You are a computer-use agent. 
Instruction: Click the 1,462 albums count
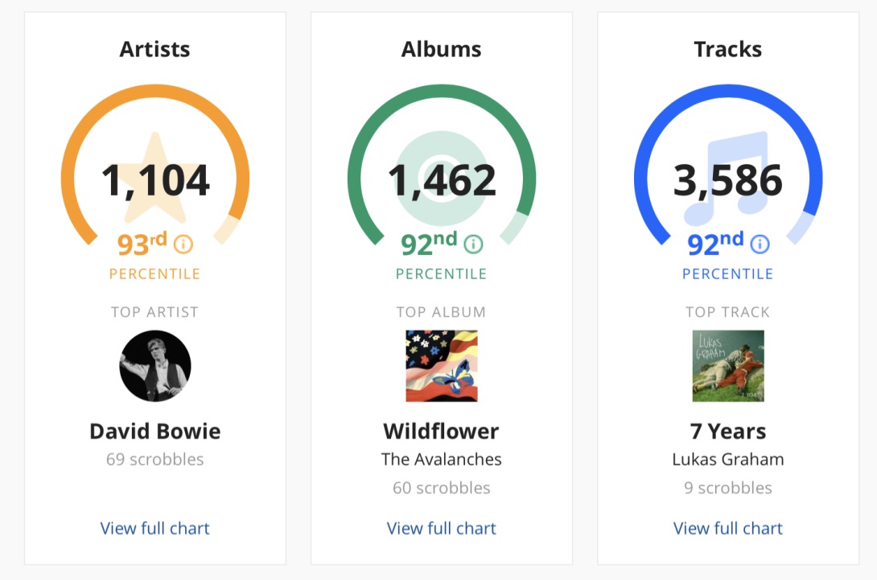coord(442,181)
